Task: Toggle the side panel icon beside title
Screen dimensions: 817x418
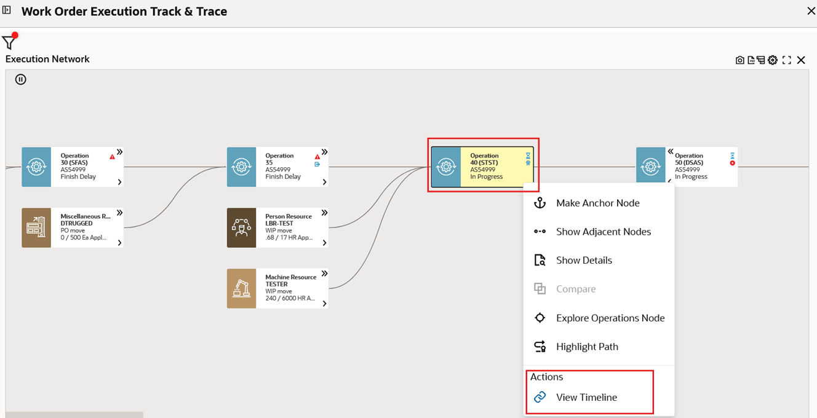Action: click(7, 10)
